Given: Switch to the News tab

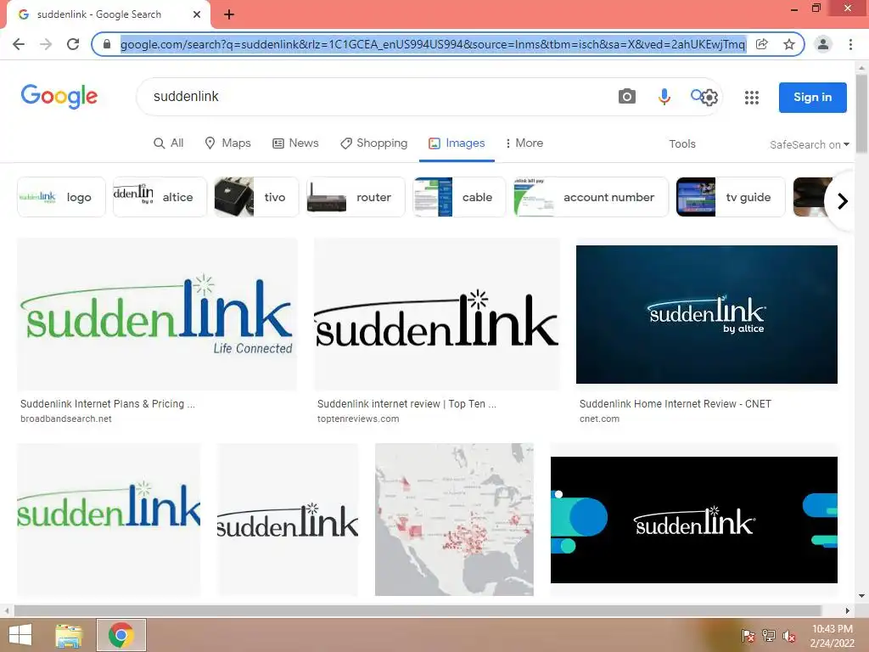Looking at the screenshot, I should (295, 143).
